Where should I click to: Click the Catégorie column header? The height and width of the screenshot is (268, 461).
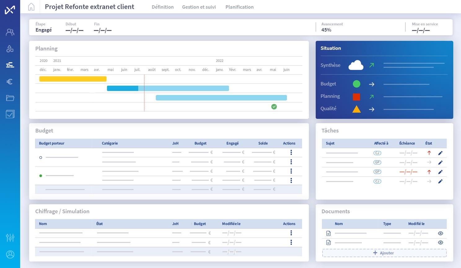(x=110, y=143)
